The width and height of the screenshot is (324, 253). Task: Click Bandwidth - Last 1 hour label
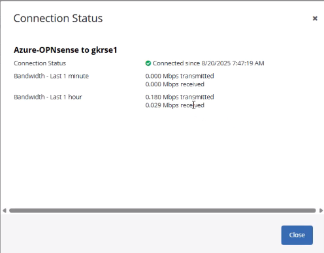point(48,97)
